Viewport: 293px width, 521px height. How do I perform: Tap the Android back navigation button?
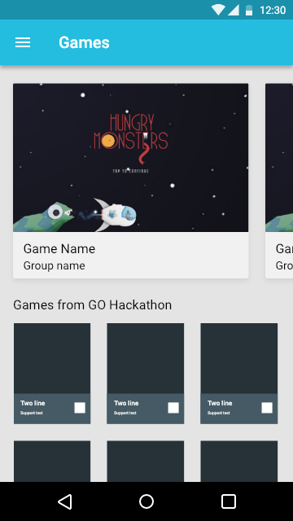tap(65, 501)
